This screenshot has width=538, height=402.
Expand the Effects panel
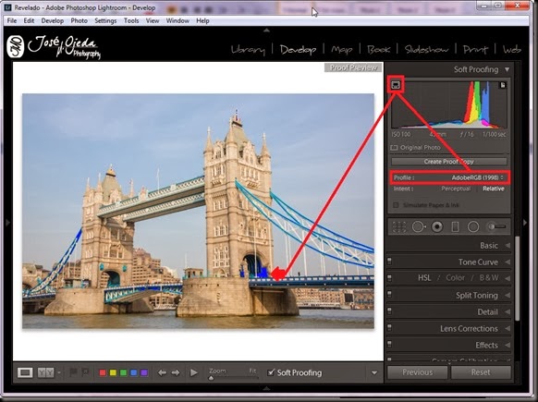point(507,345)
